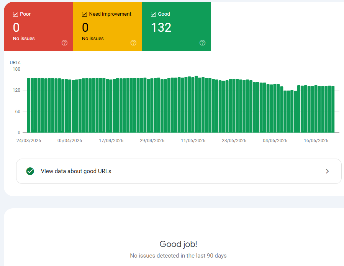The width and height of the screenshot is (344, 266).
Task: Click the Good job! heading
Action: (x=179, y=244)
